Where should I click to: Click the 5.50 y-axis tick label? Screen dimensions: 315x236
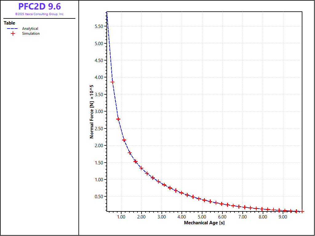98,26
